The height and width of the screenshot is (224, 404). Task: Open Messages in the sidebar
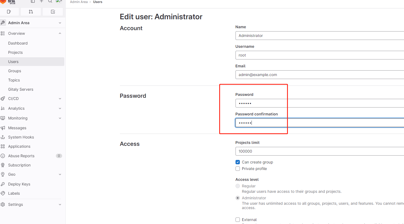[17, 128]
